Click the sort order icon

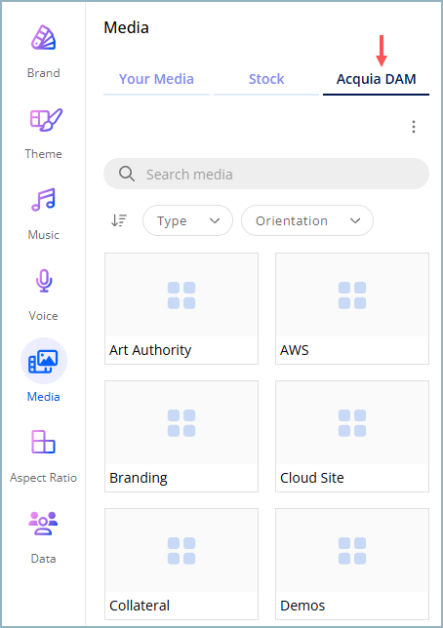click(119, 220)
